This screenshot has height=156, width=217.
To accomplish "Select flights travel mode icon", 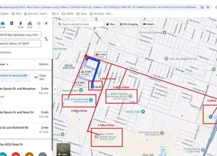I will coord(39,23).
